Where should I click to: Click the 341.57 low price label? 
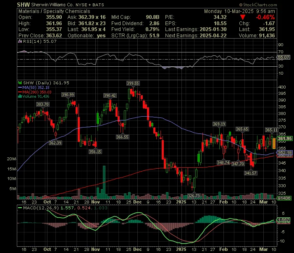[250, 173]
